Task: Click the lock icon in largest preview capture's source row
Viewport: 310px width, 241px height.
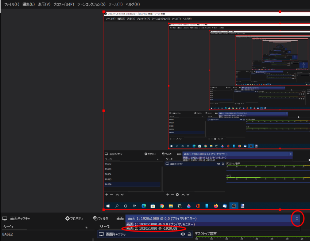Action: [x=223, y=164]
